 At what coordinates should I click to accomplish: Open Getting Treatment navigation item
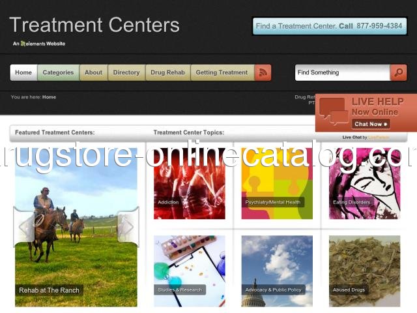(x=222, y=72)
